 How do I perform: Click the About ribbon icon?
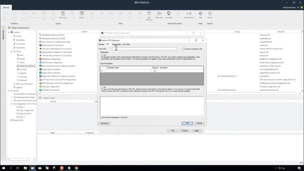pyautogui.click(x=210, y=15)
